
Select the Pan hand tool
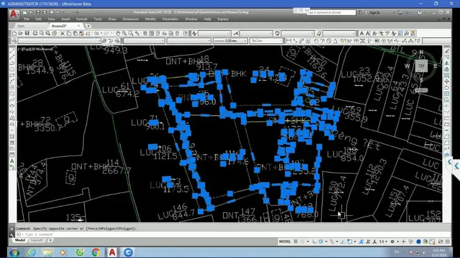118,33
